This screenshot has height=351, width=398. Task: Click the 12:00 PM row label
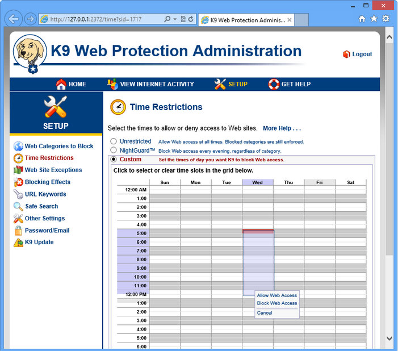pyautogui.click(x=133, y=294)
